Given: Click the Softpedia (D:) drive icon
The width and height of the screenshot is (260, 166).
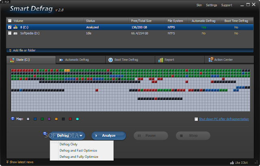Looking at the screenshot, I should tap(15, 33).
